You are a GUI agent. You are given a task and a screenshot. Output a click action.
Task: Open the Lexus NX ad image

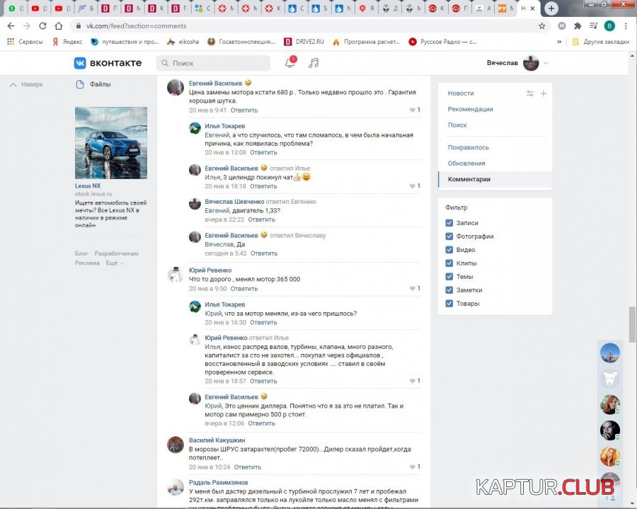(111, 142)
